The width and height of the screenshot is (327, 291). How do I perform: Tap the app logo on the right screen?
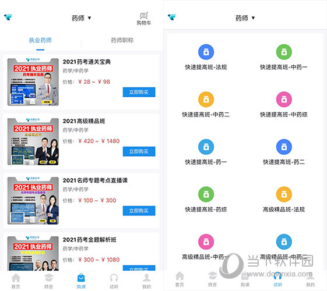coord(172,17)
